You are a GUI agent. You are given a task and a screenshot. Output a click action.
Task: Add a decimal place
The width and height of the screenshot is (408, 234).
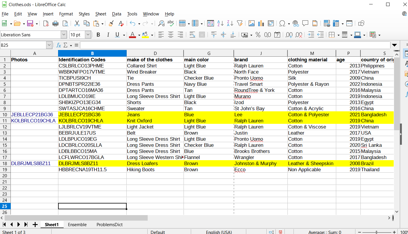pos(289,35)
